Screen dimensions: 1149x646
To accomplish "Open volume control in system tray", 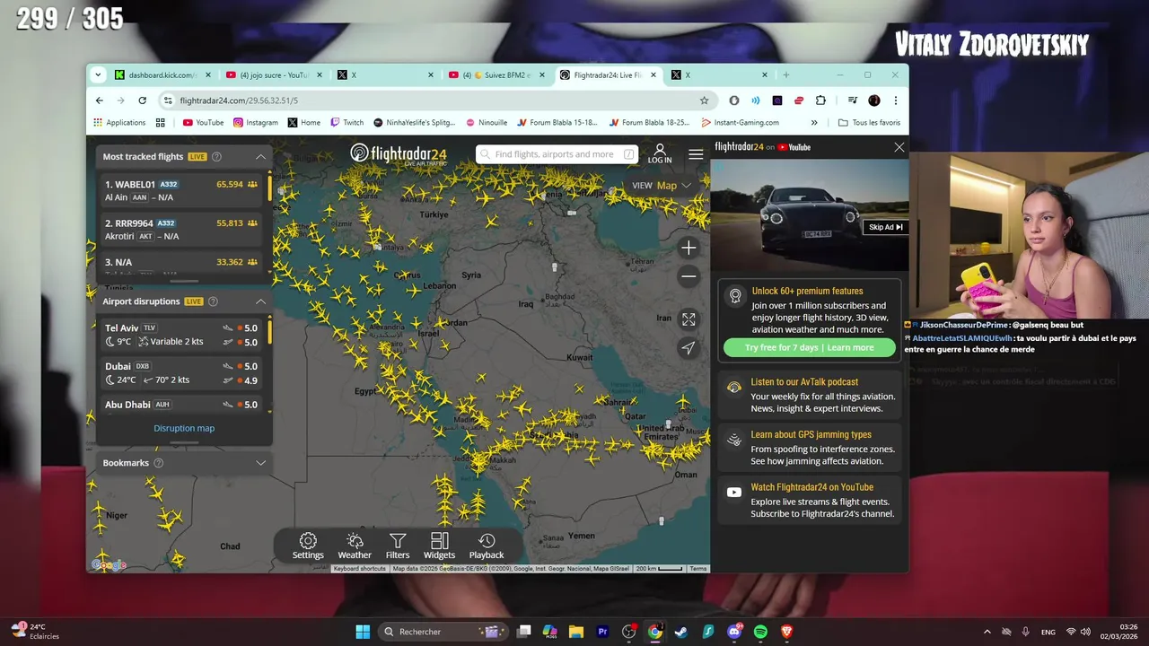I will coord(1085,632).
